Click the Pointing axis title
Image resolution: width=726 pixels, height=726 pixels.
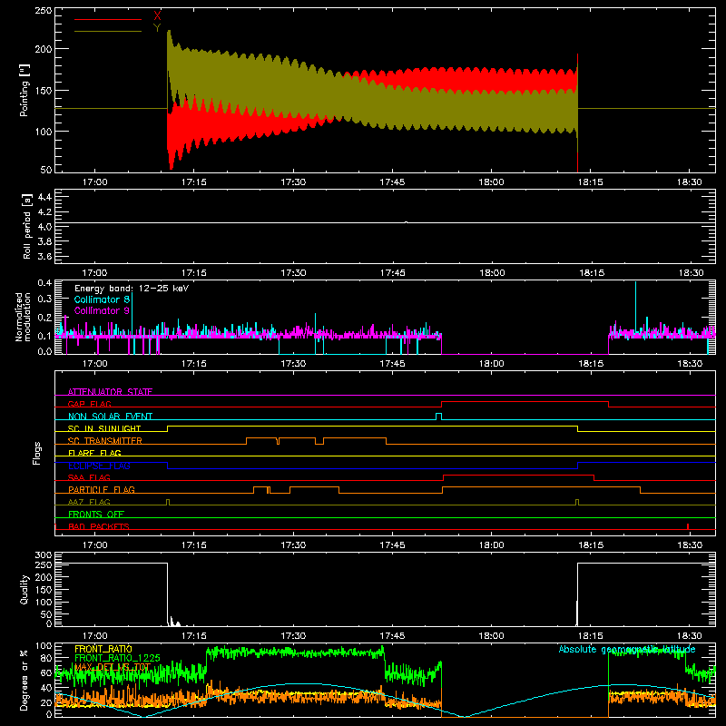[25, 90]
